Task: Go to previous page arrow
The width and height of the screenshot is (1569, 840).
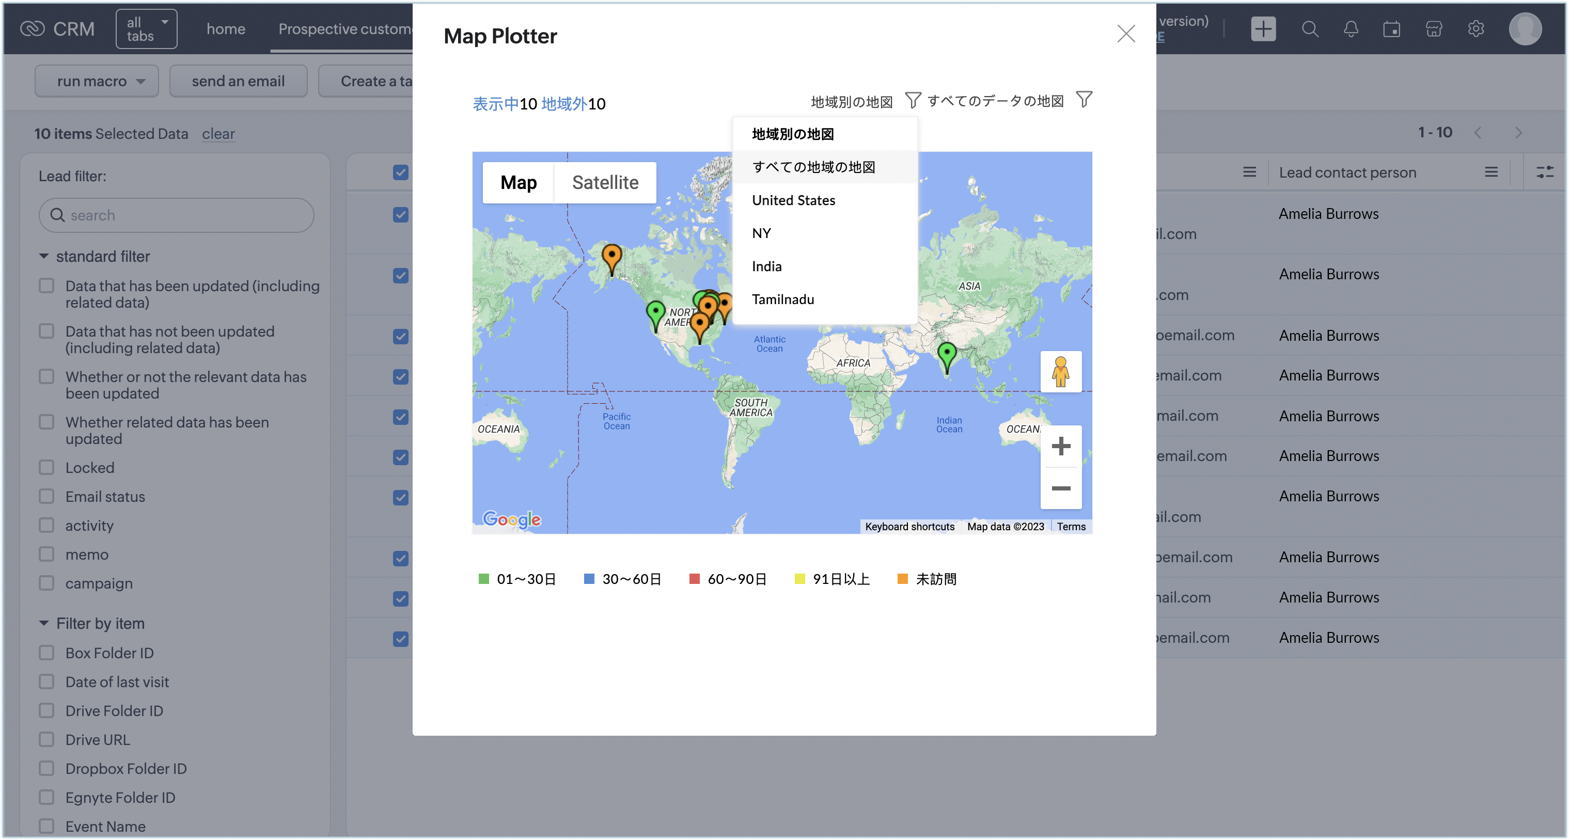Action: pyautogui.click(x=1477, y=133)
